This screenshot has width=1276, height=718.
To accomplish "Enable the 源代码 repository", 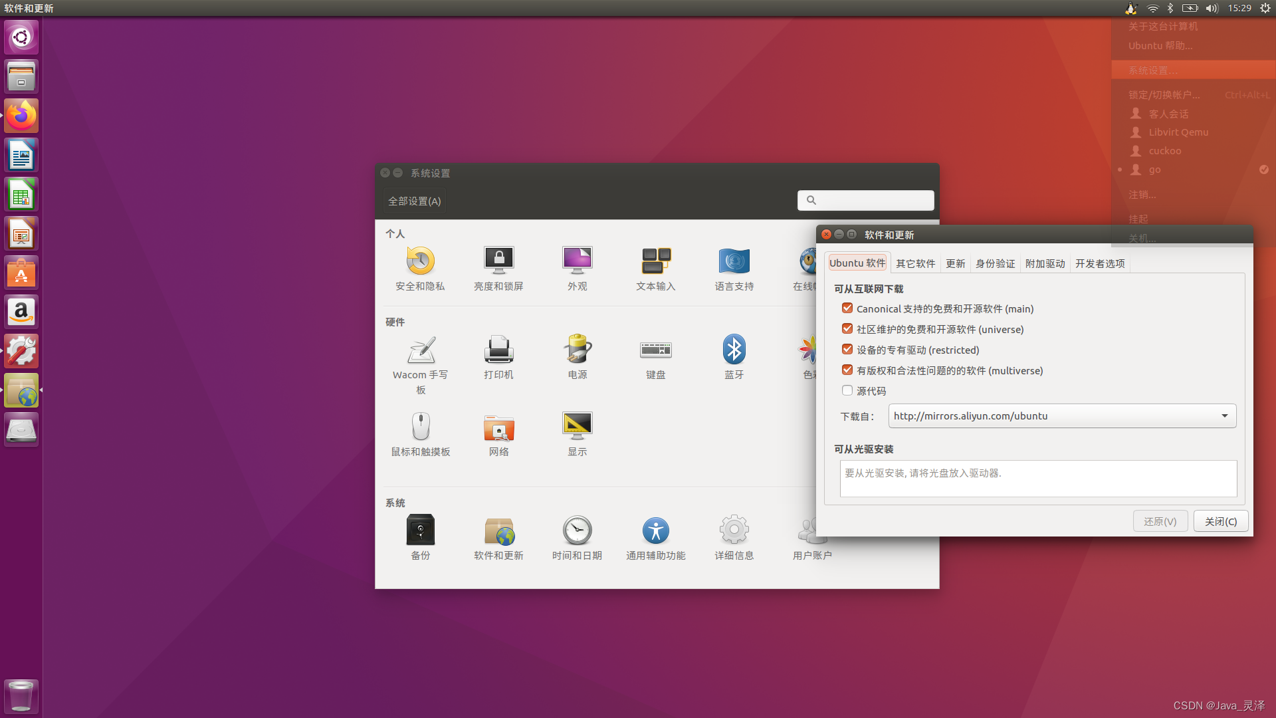I will tap(847, 390).
